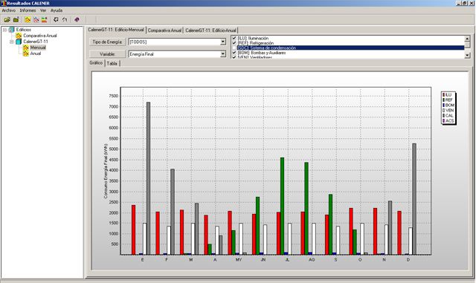476x283 pixels.
Task: Click the series list scroll-down arrow
Action: (x=468, y=55)
